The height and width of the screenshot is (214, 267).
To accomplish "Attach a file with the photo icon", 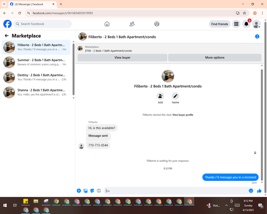I will point(85,191).
